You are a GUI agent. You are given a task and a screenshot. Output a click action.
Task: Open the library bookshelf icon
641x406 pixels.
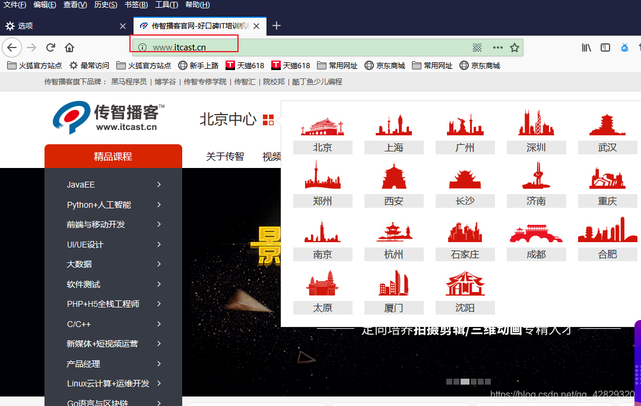click(x=586, y=47)
